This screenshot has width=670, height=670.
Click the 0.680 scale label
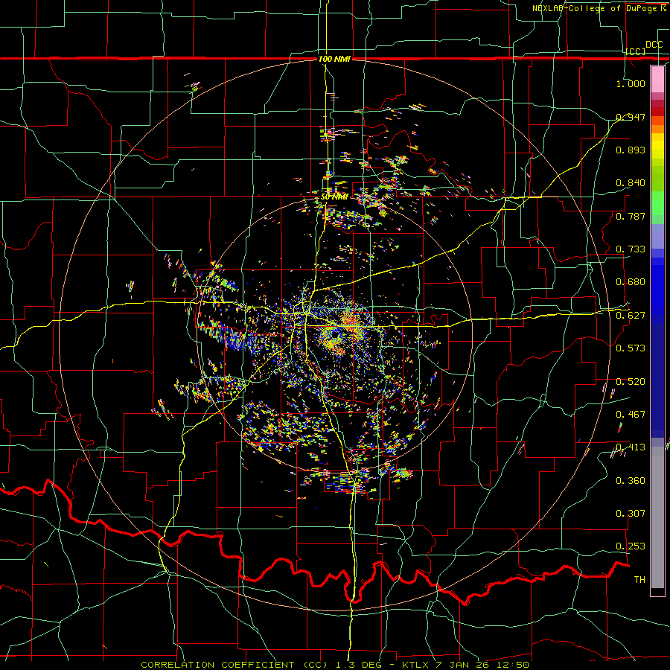coord(631,282)
